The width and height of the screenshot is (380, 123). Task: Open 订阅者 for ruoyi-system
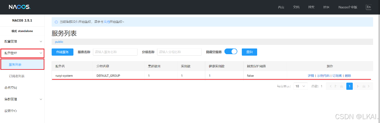coord(337,76)
